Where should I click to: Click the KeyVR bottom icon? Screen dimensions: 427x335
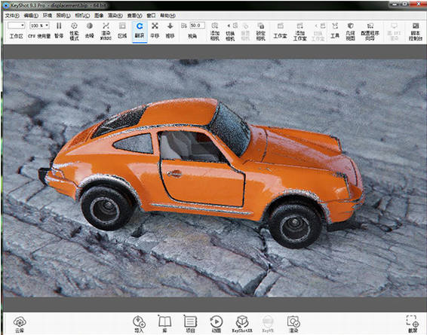[x=268, y=324]
